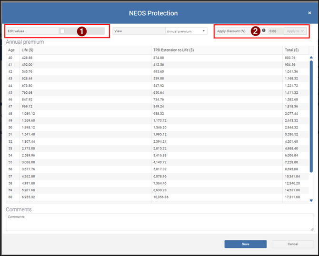This screenshot has width=319, height=256.
Task: Close the NEOS Protection dialog with X
Action: [309, 13]
